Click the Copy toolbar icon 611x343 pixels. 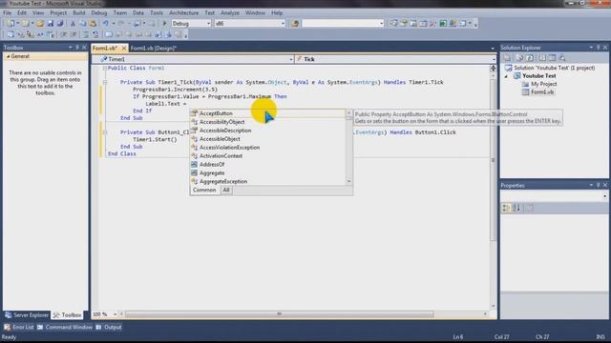(x=83, y=23)
